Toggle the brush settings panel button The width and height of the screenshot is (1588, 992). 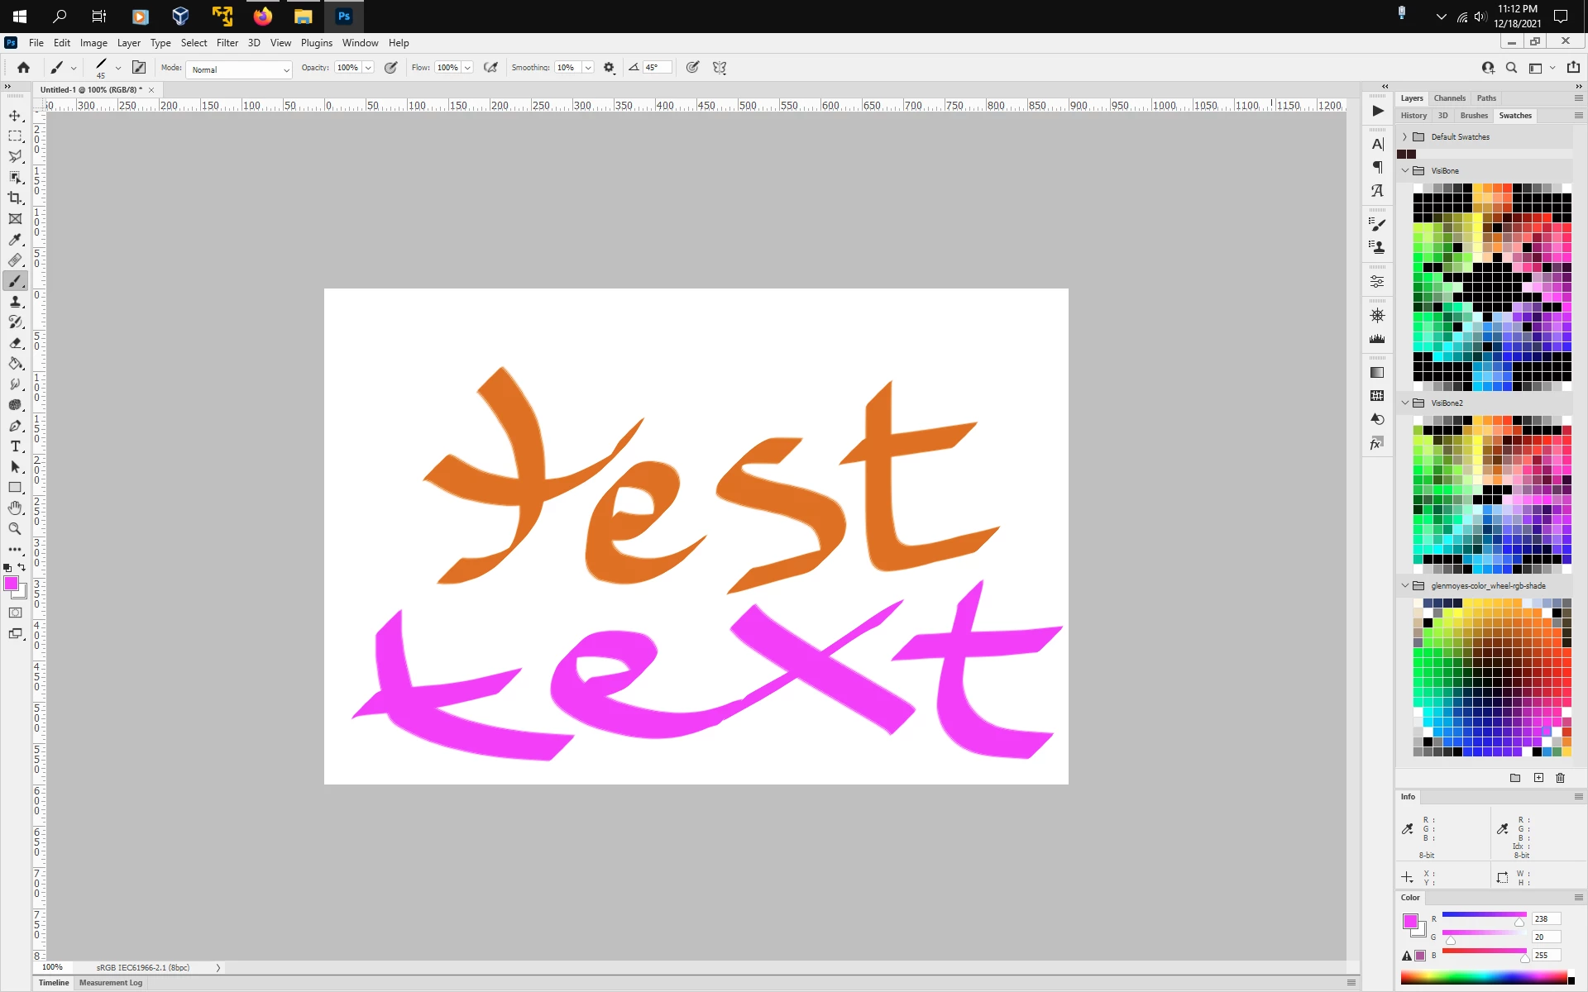pos(139,68)
